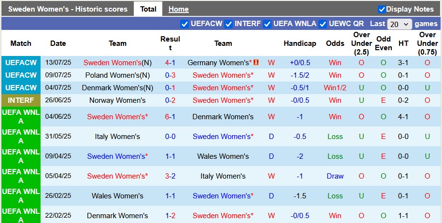Click the INTERF label in the Norway row
442x223 pixels.
(21, 100)
